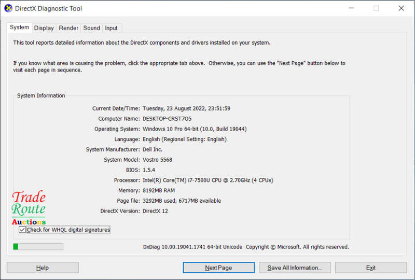This screenshot has height=280, width=415.
Task: Click page file value '3292MB used, 6717MB available'
Action: 182,201
